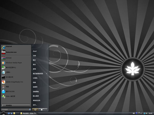Click the keyboard language bar tray icon
Screen dimensions: 154x115
coord(134,113)
